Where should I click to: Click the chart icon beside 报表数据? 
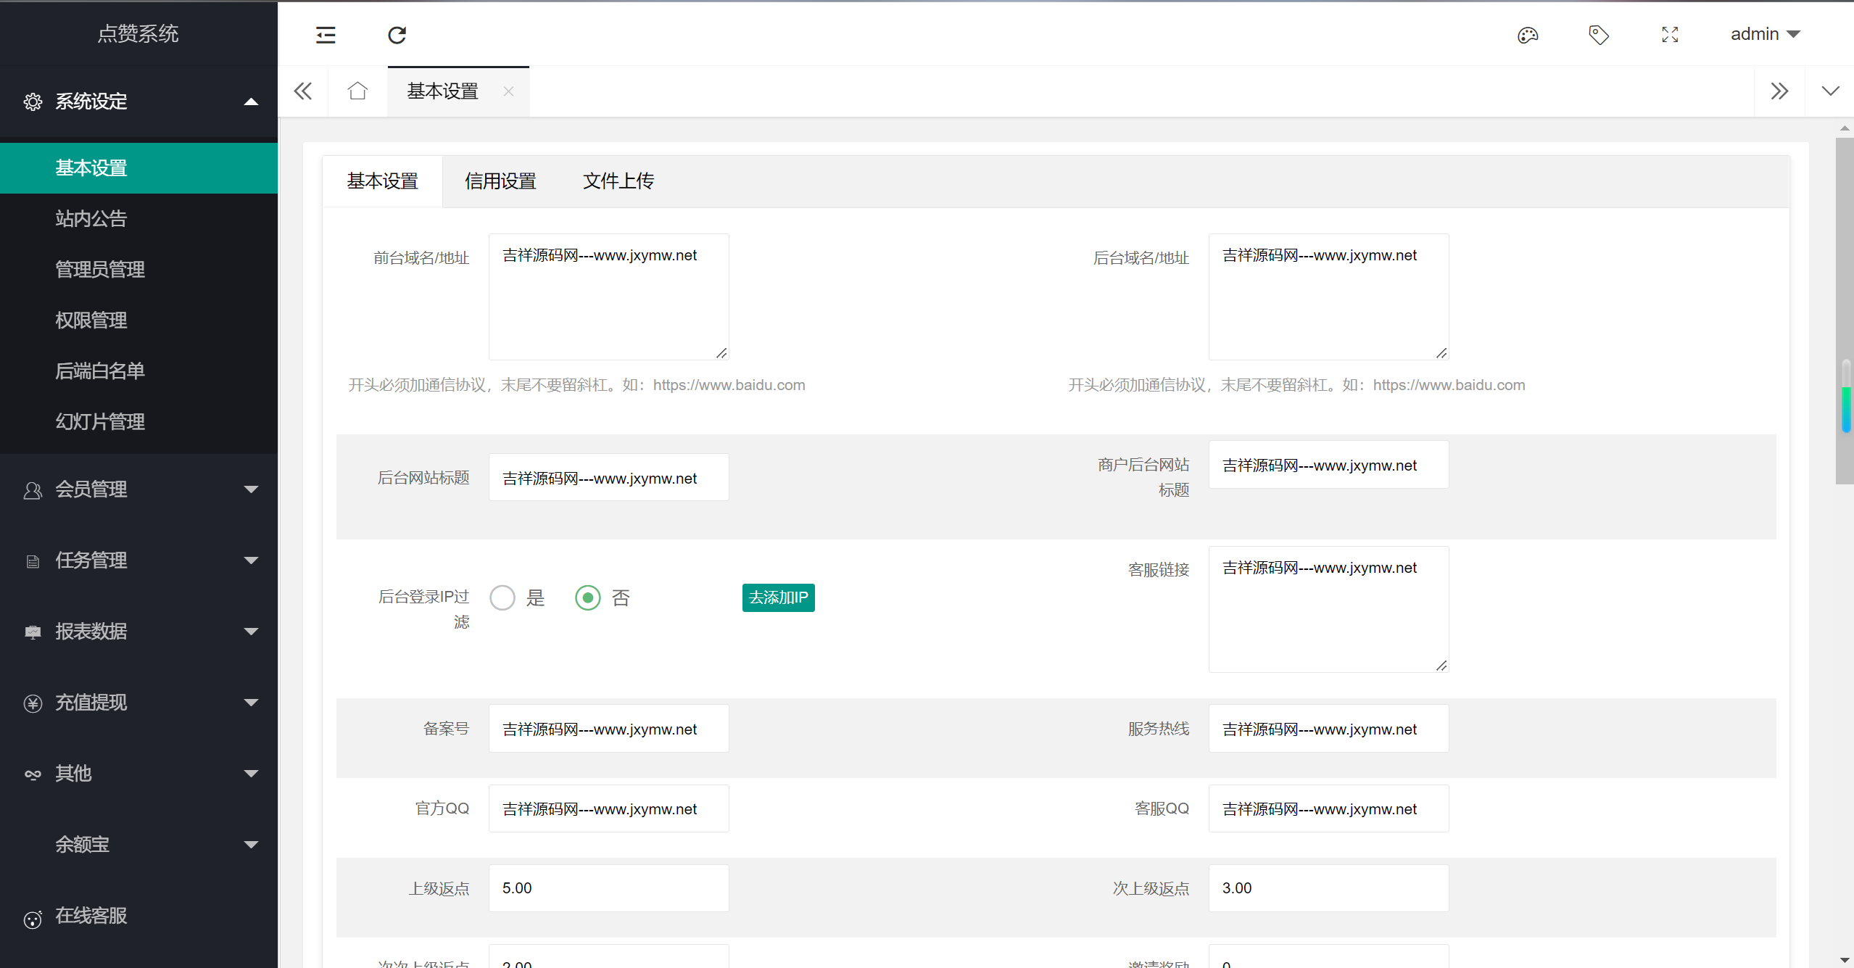(33, 632)
